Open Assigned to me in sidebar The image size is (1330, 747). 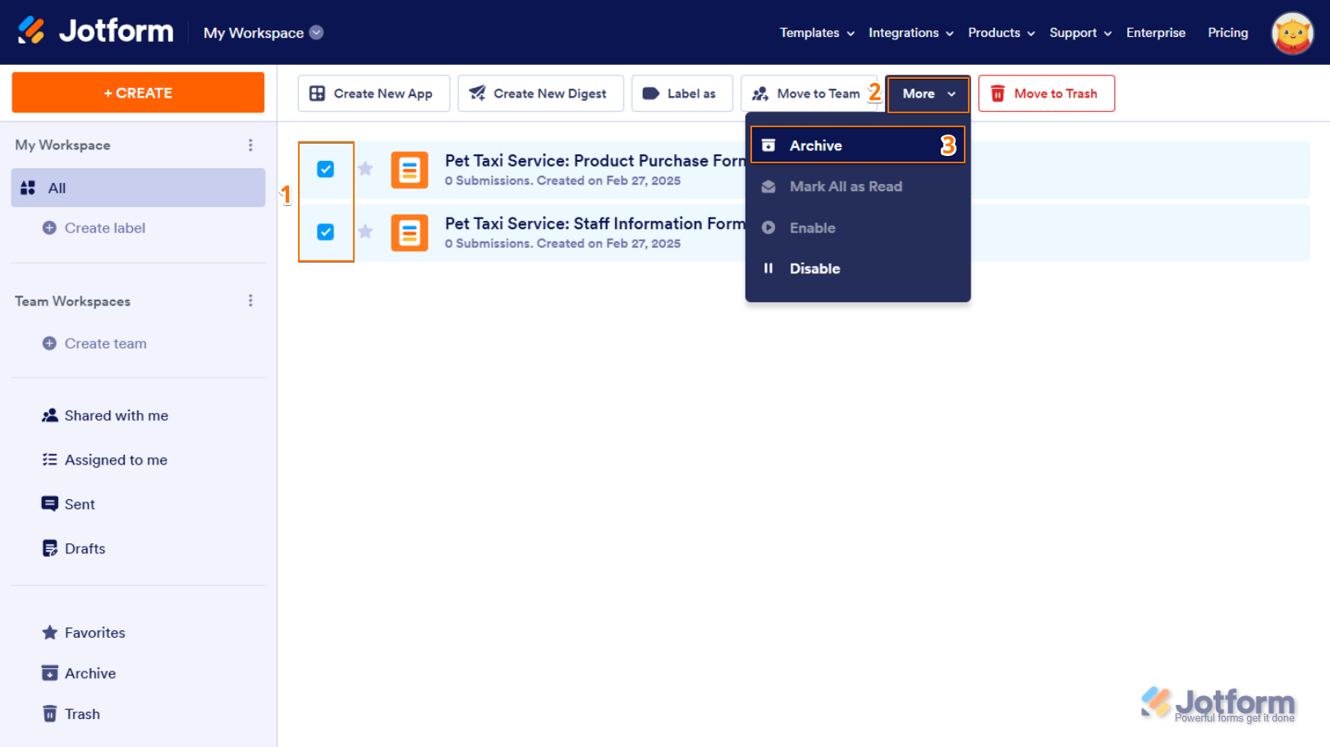click(x=116, y=460)
